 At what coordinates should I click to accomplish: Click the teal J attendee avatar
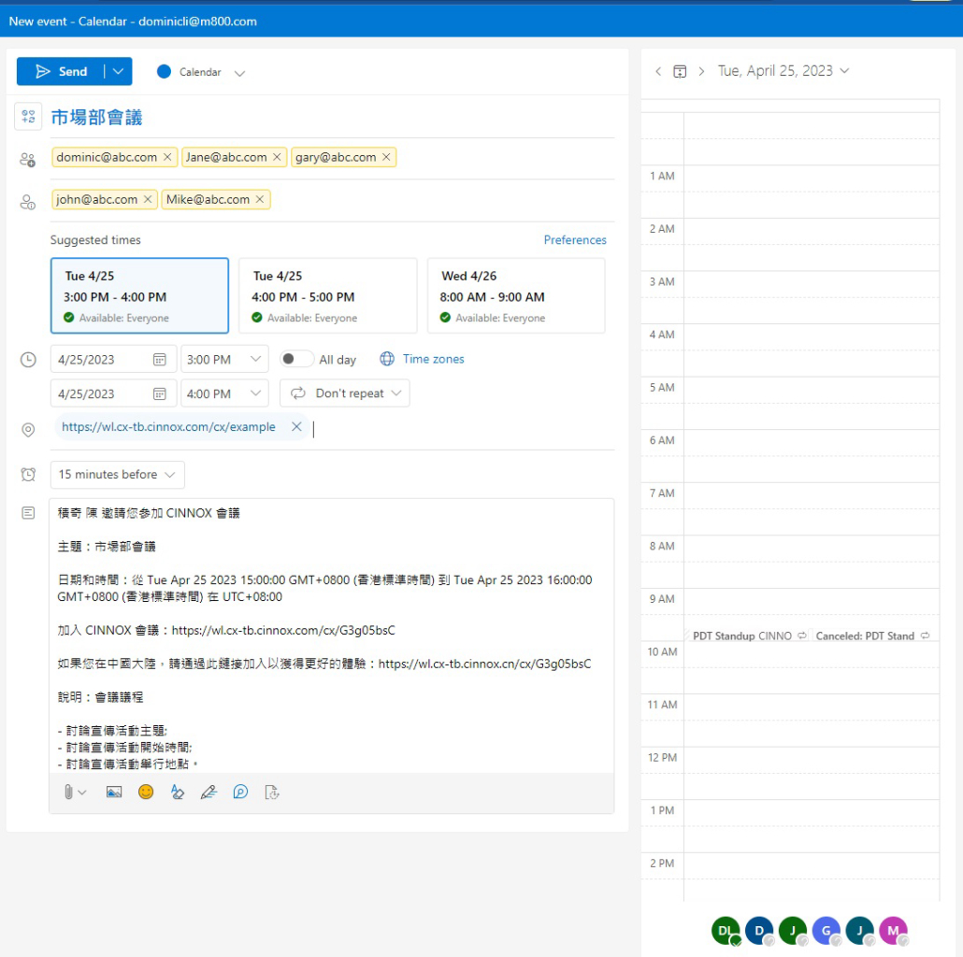[x=860, y=931]
